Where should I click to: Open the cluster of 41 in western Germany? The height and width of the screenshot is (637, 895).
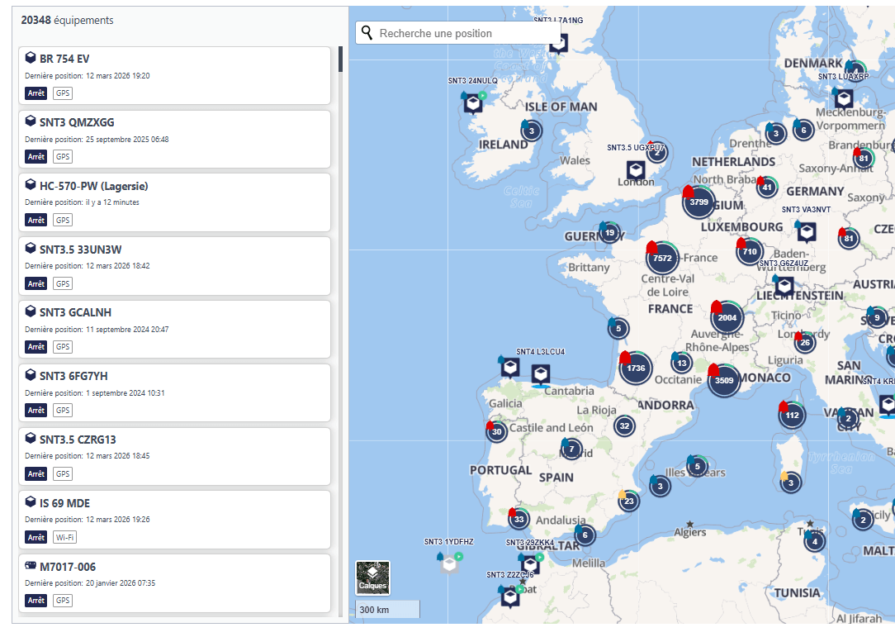tap(766, 187)
